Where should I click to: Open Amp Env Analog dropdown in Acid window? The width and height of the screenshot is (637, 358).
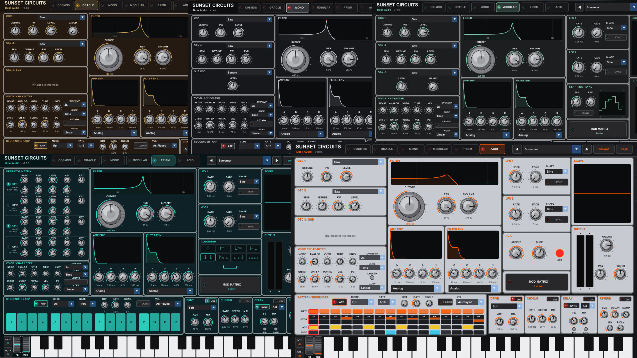[415, 288]
